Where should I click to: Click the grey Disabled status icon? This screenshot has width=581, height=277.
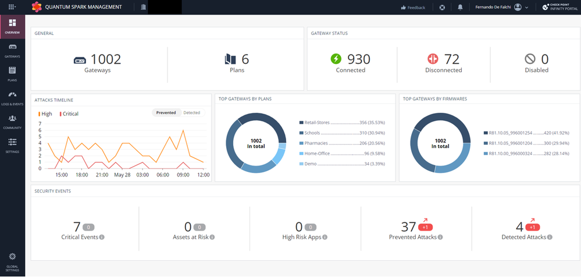(530, 59)
